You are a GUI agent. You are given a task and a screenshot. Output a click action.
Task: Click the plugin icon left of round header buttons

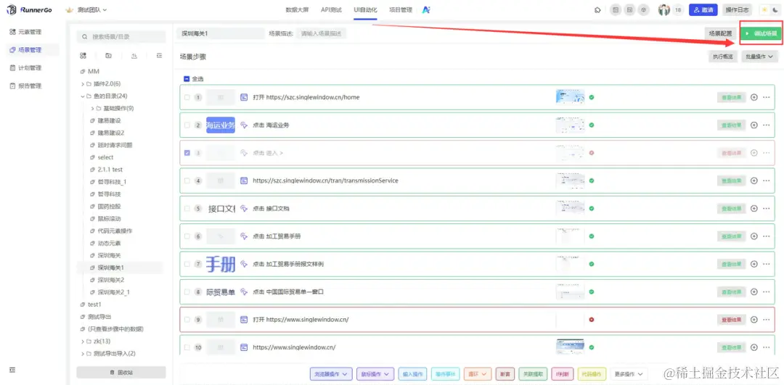[x=597, y=10]
